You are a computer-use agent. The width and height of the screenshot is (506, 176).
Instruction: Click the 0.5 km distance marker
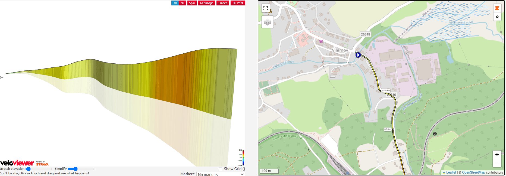(388, 129)
